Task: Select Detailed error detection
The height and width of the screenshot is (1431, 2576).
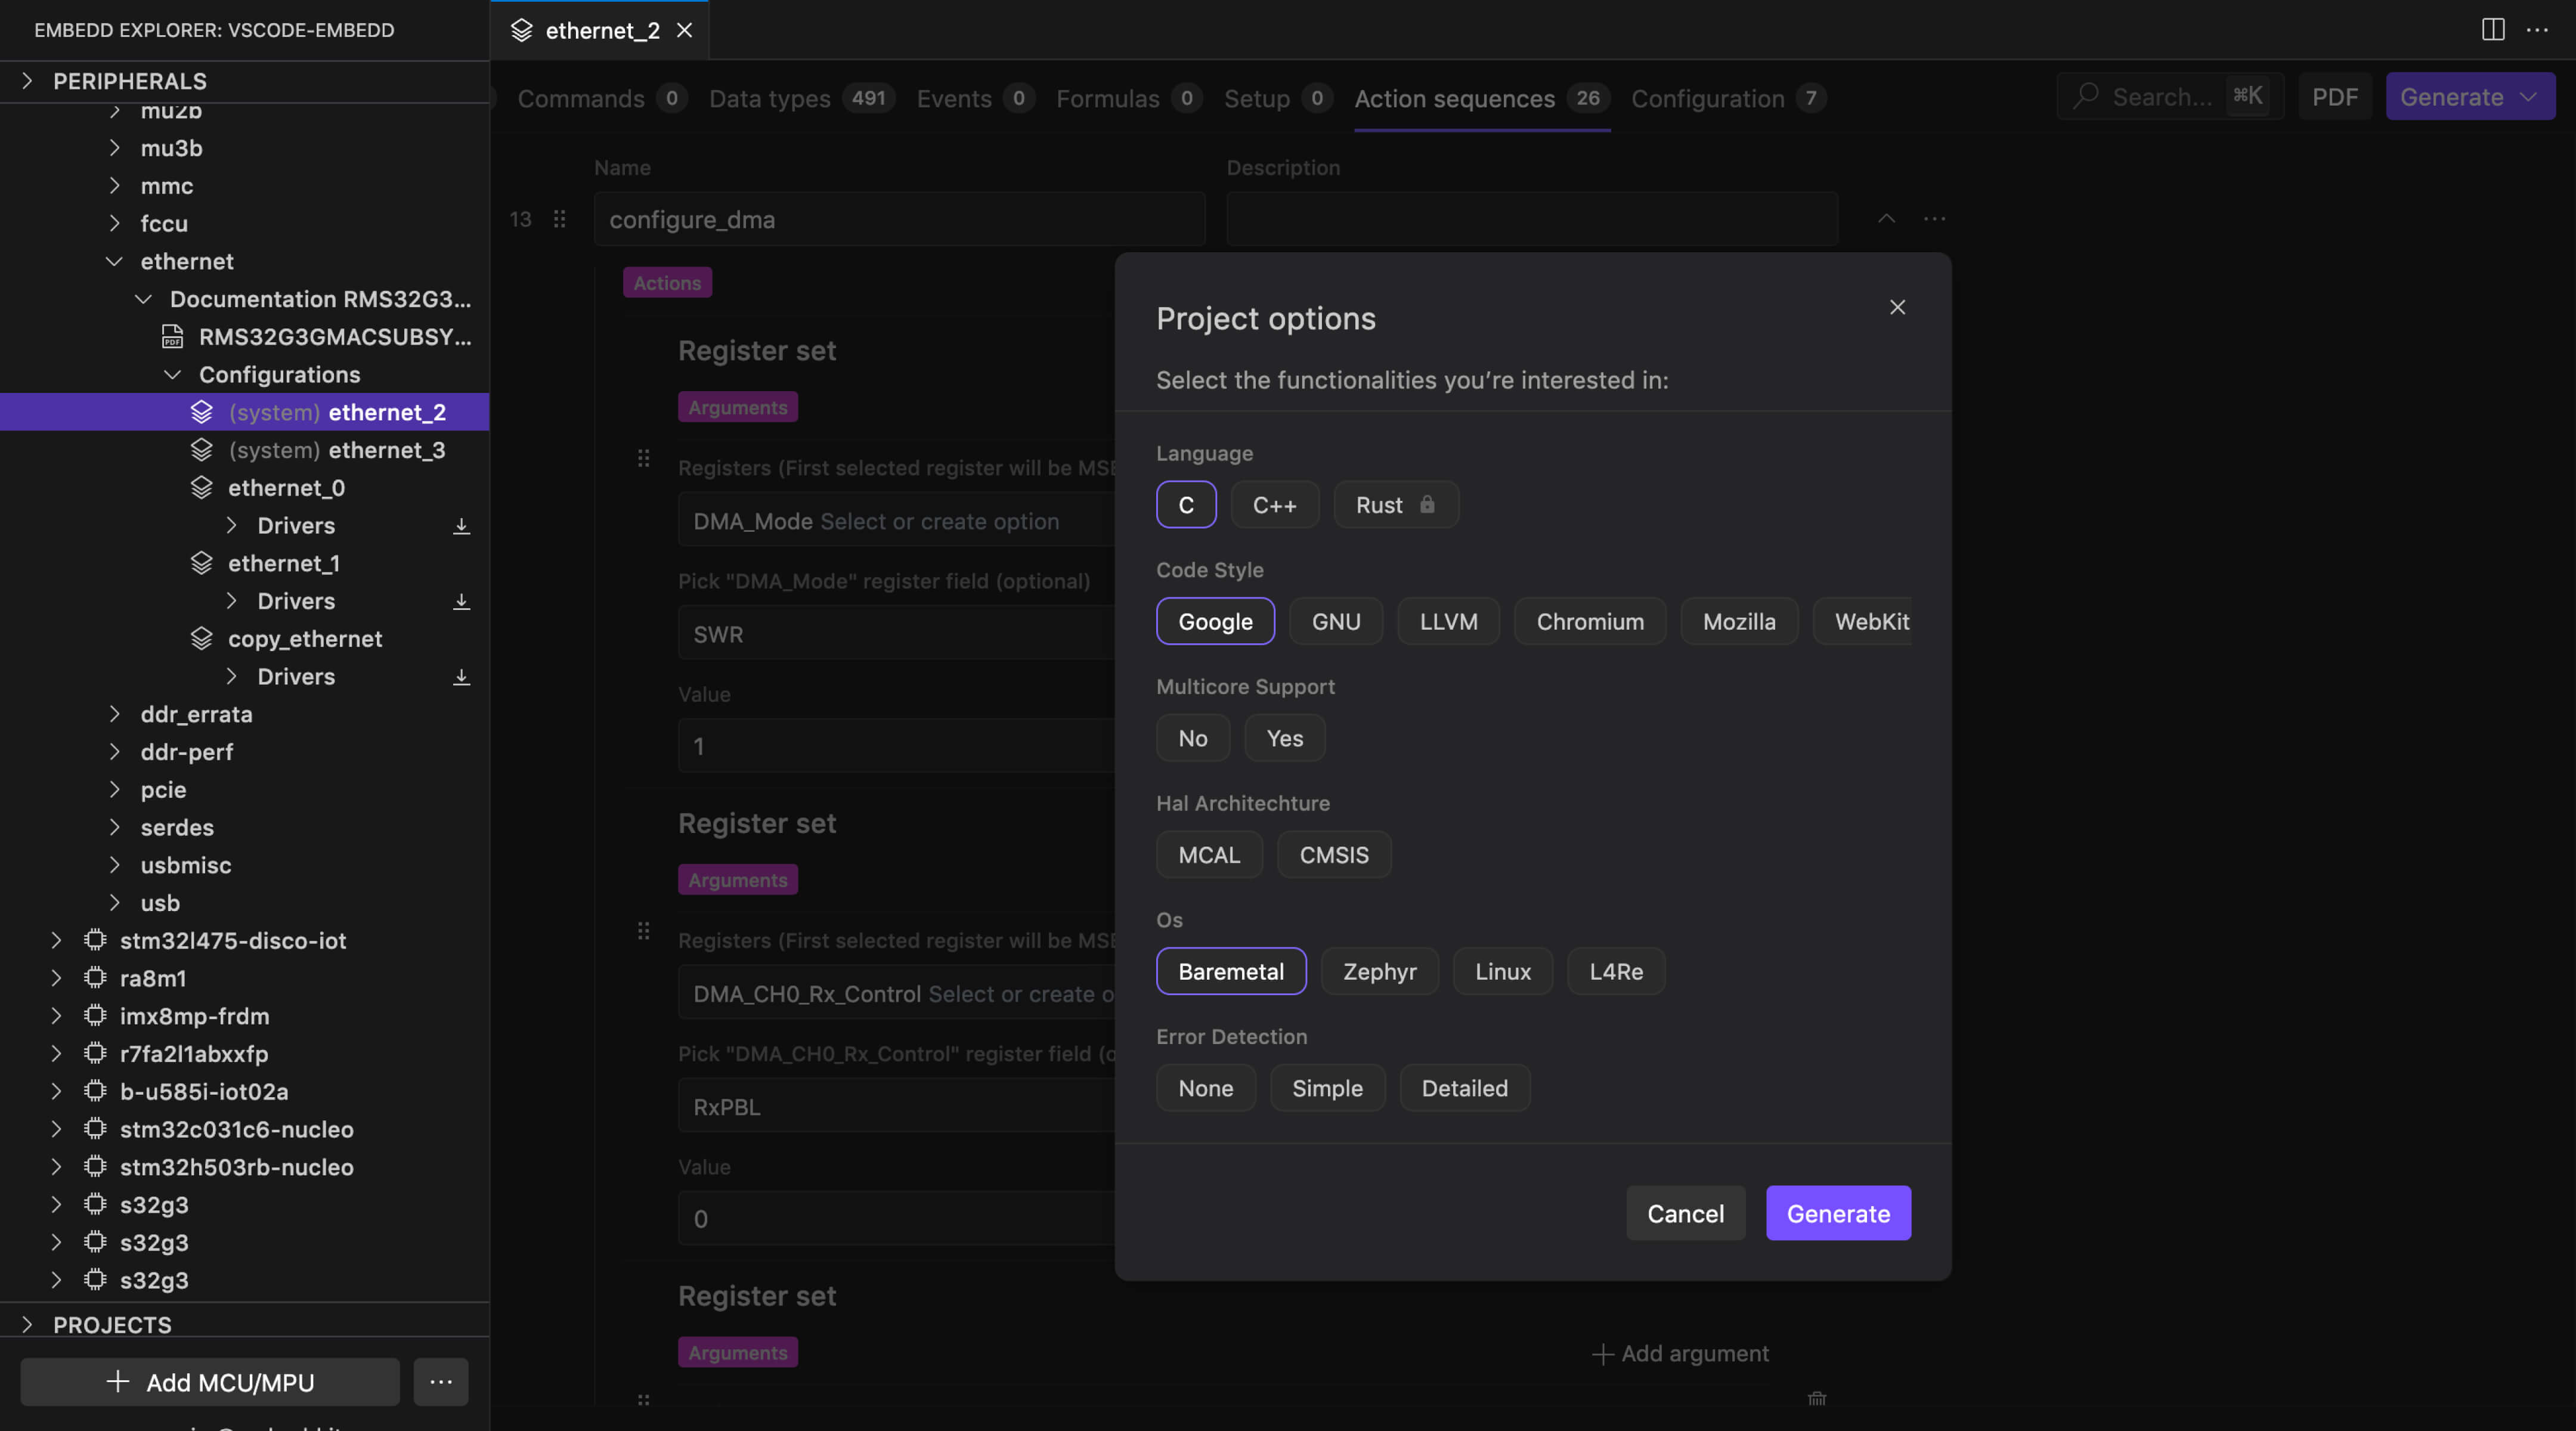Action: [x=1464, y=1088]
